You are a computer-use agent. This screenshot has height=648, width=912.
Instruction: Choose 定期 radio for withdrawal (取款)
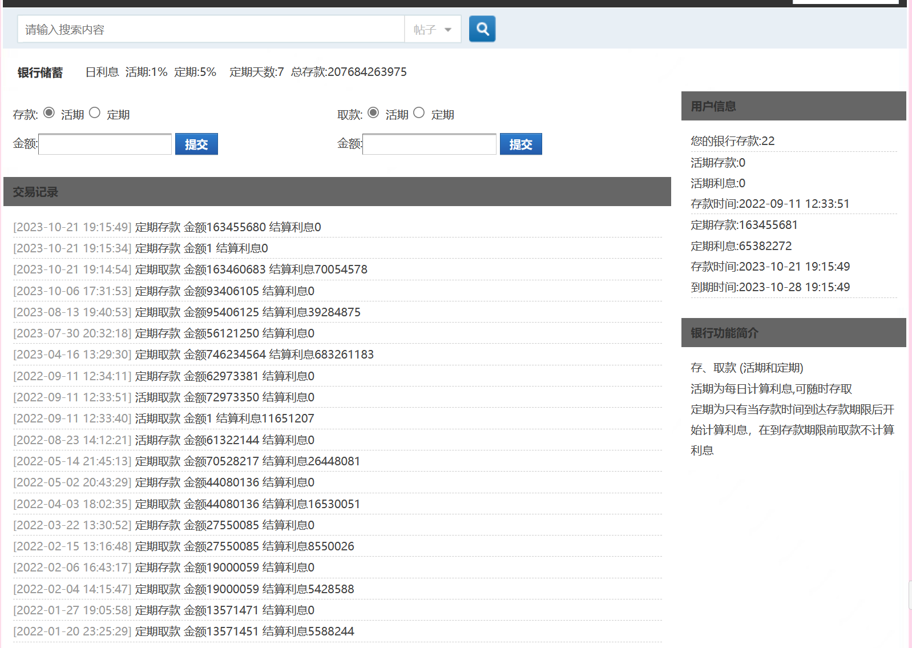click(x=419, y=113)
